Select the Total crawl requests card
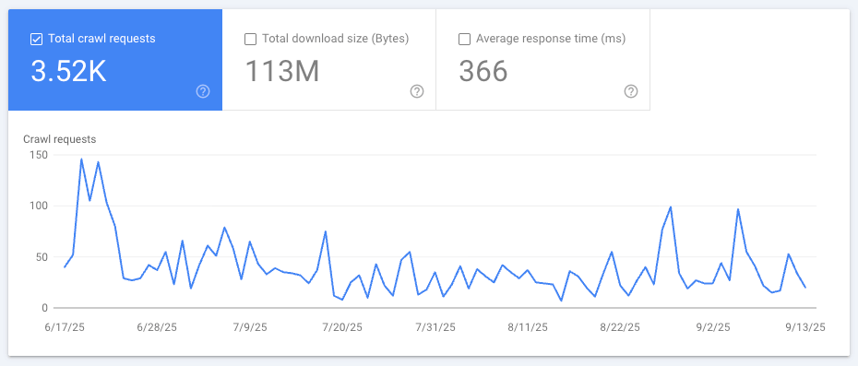Viewport: 858px width, 366px height. click(x=115, y=60)
